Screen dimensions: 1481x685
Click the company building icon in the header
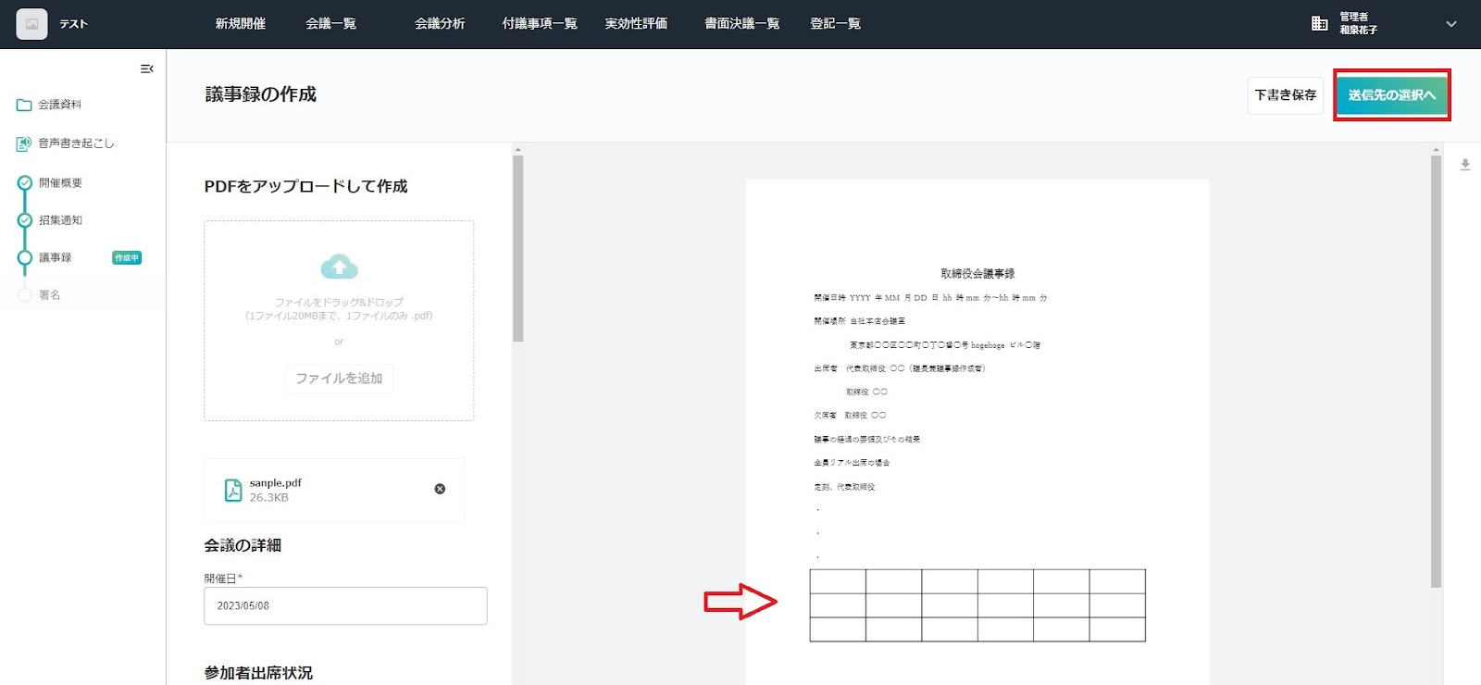[x=1319, y=24]
